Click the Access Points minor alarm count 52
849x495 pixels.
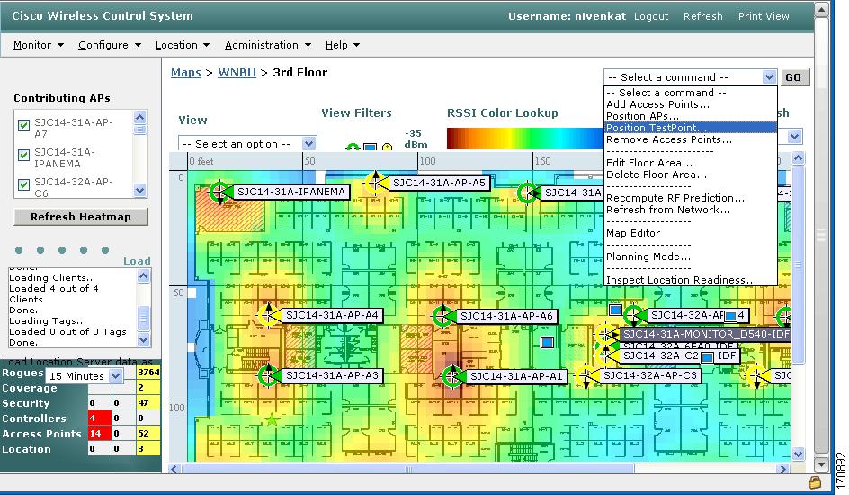click(148, 433)
